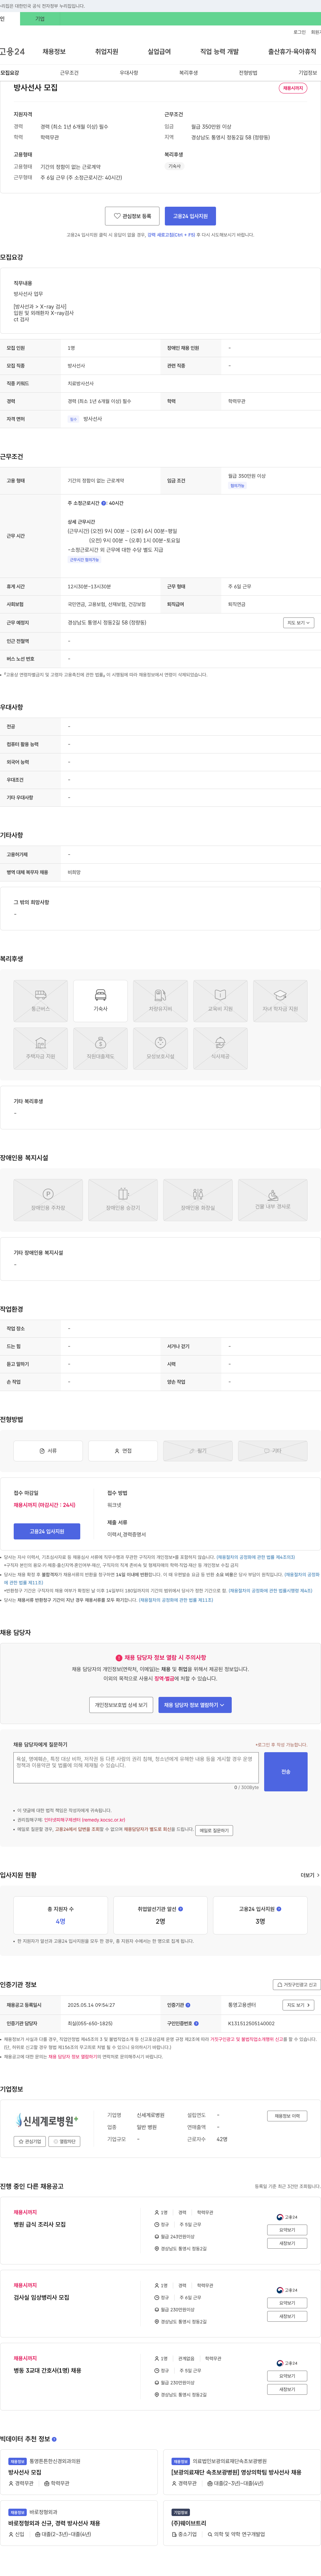Click info icon beside 빅데이터 추천 정보
This screenshot has width=321, height=2576.
tap(54, 2439)
